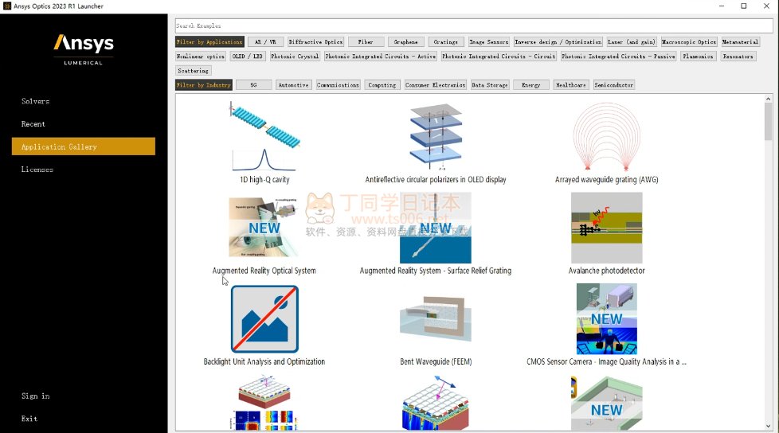
Task: Open the Augmented Reality Optical System thumbnail
Action: (x=264, y=228)
